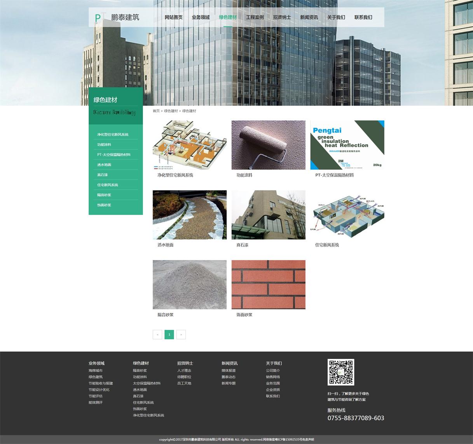473x444 pixels.
Task: Open the 工程案例 menu item
Action: point(255,17)
